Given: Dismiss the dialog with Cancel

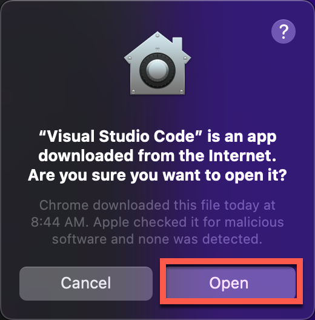Looking at the screenshot, I should point(86,284).
